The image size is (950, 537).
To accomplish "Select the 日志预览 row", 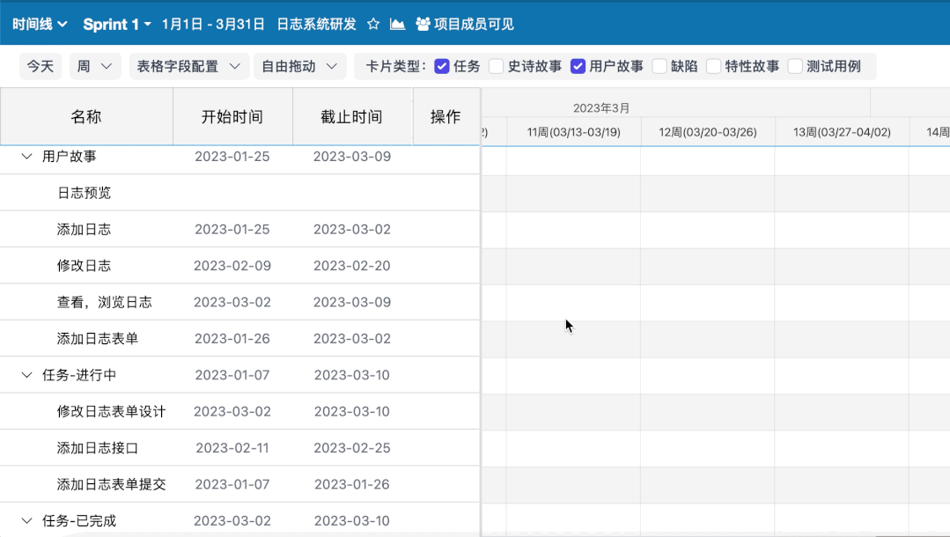I will [x=240, y=193].
